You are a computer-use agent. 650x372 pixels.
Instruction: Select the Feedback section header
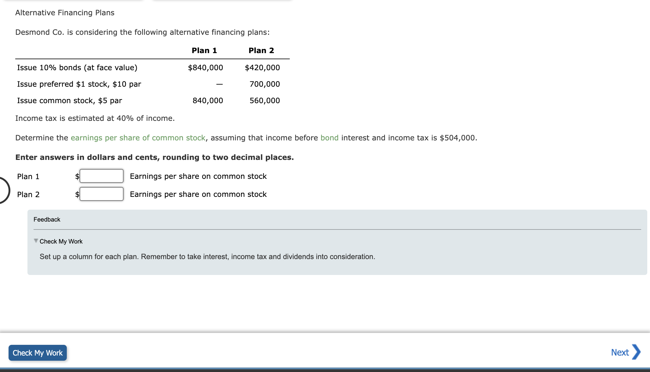click(47, 219)
